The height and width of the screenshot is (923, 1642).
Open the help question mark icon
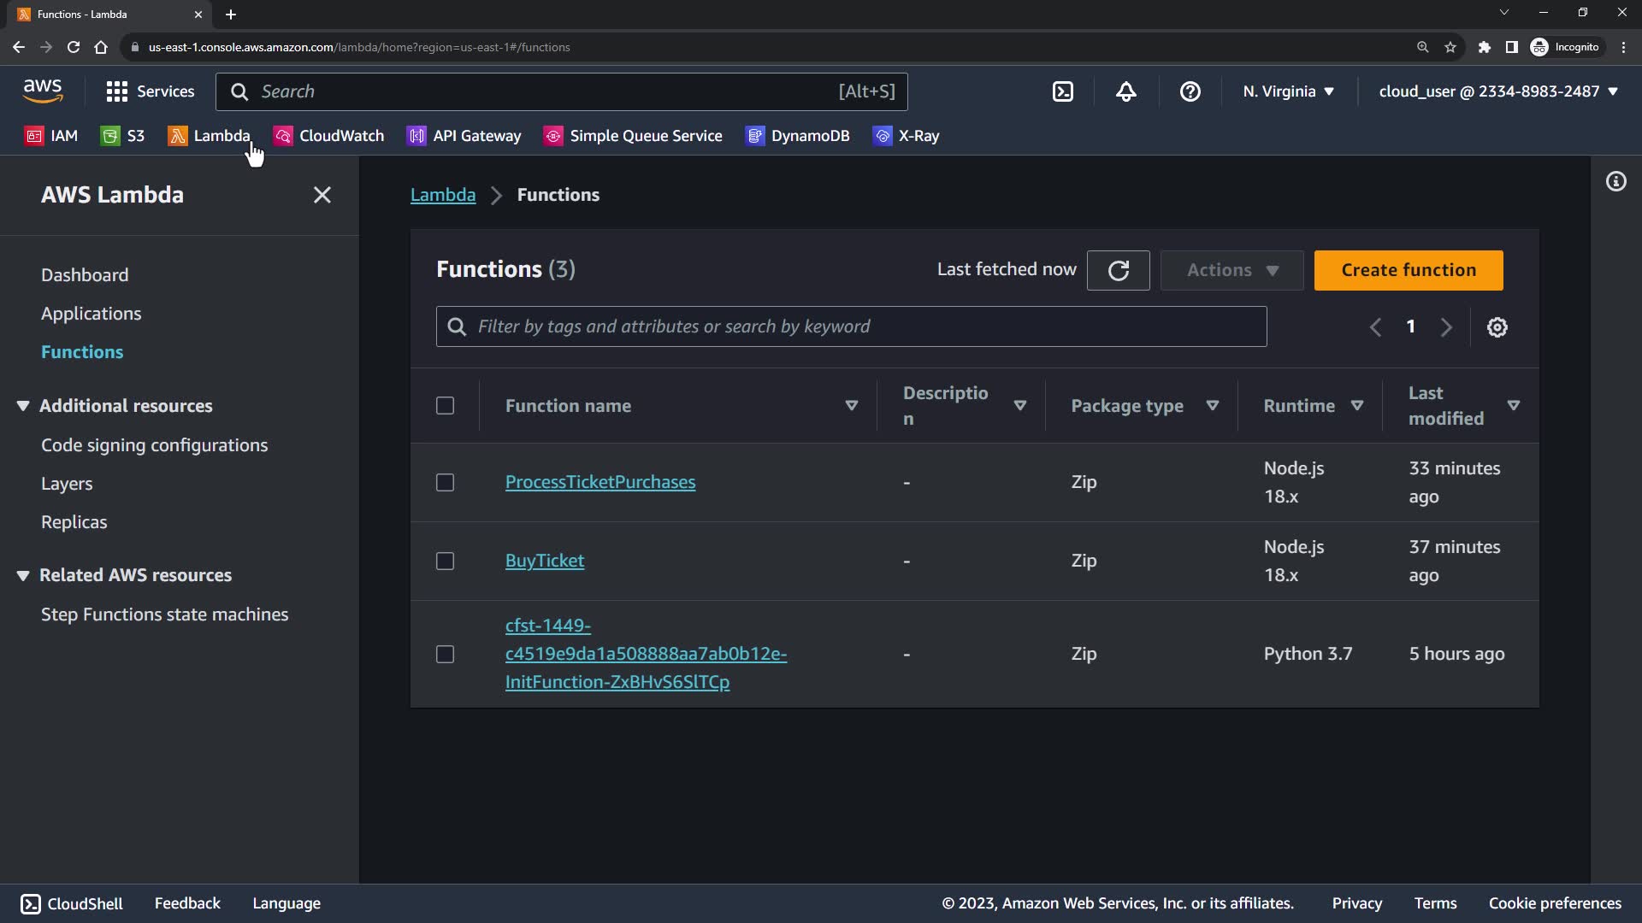(x=1190, y=91)
